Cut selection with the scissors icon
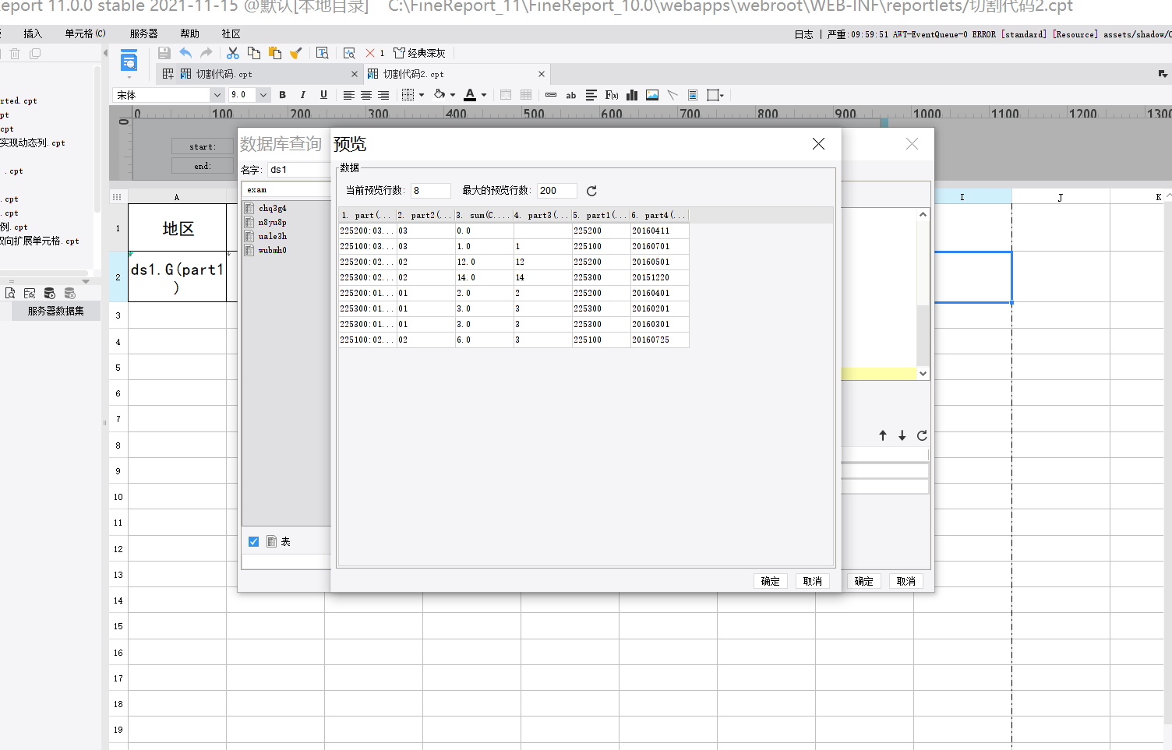This screenshot has height=750, width=1172. tap(232, 53)
